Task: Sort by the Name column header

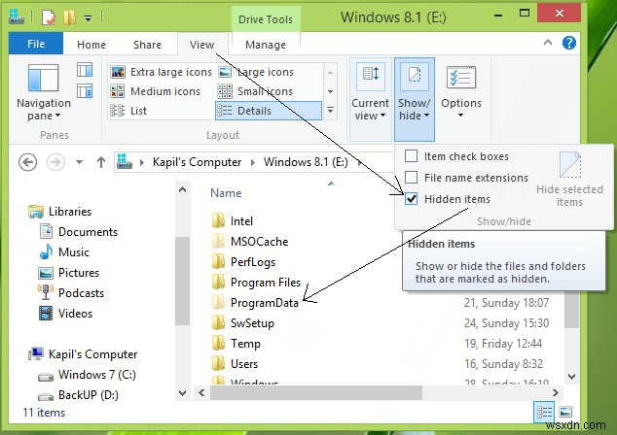Action: point(226,193)
